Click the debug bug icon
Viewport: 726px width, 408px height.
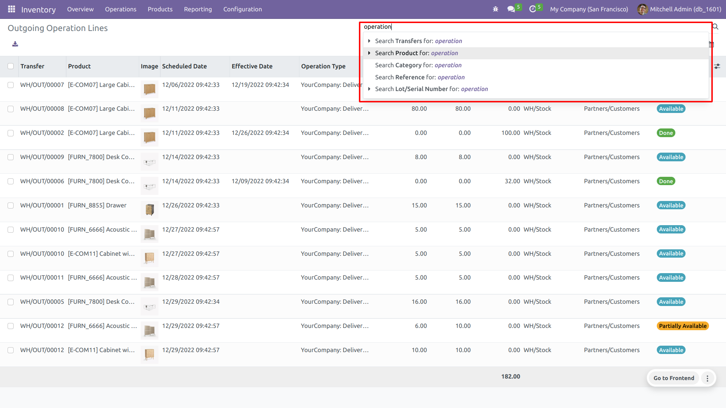coord(495,9)
